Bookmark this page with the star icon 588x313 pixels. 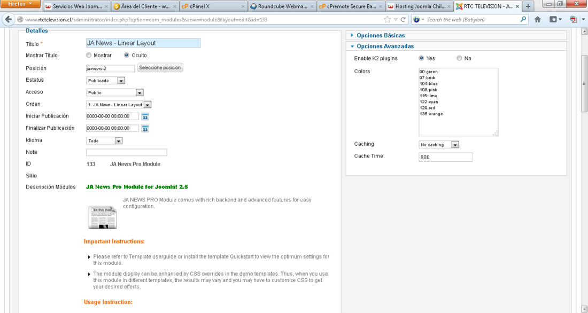(x=388, y=19)
